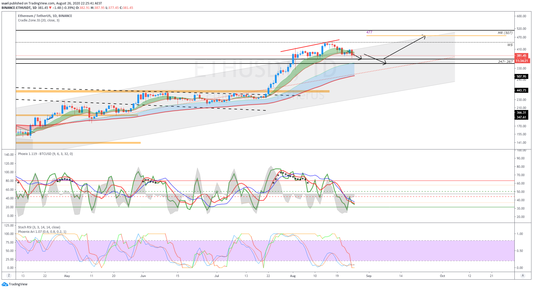
Task: Click the O:382.91 open value in header
Action: click(x=83, y=8)
